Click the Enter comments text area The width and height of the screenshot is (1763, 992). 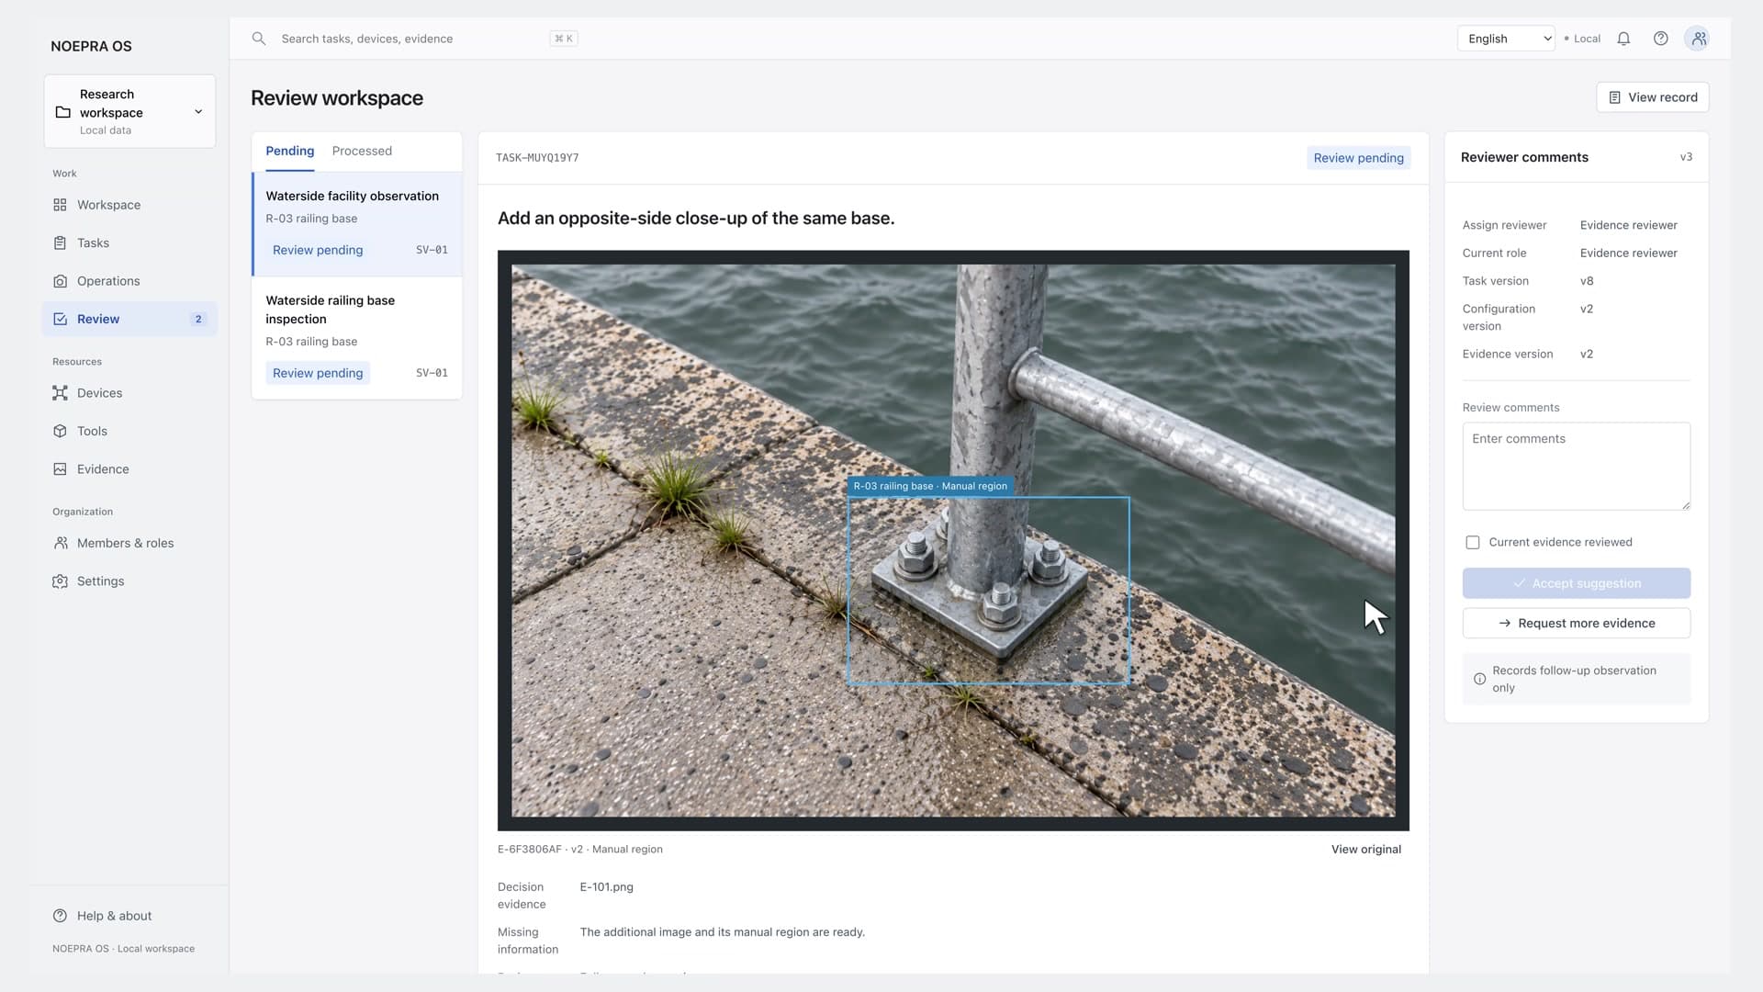[x=1576, y=466]
